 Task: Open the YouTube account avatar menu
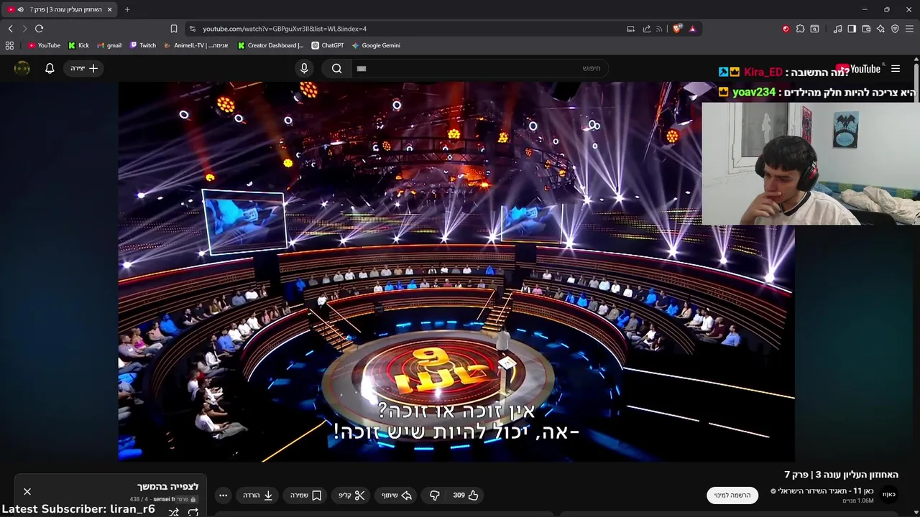(22, 68)
